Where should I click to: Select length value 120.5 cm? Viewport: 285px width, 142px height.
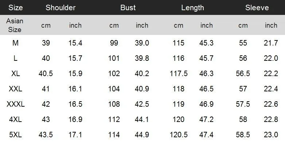[x=179, y=135]
